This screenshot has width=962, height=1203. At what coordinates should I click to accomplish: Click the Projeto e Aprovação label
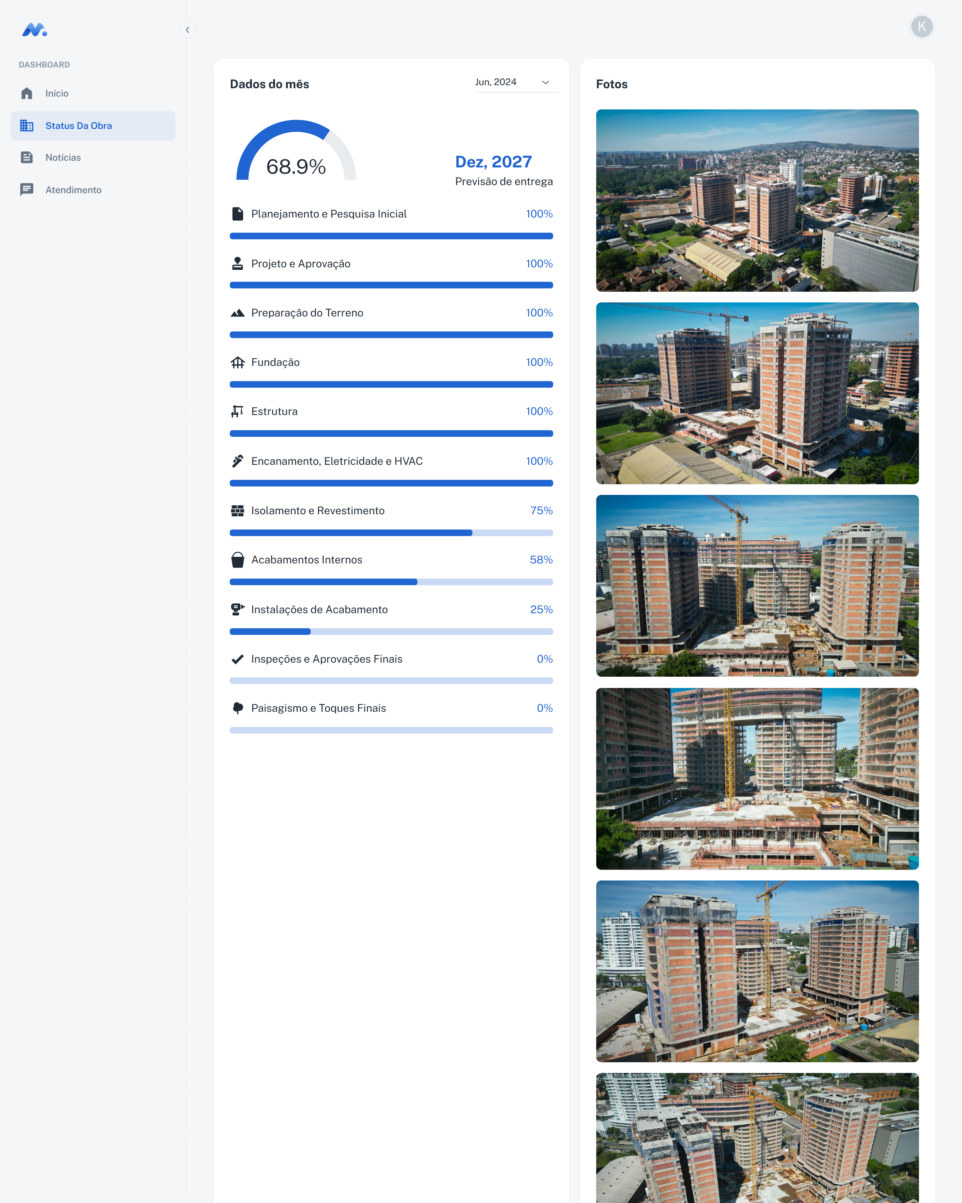[x=301, y=263]
